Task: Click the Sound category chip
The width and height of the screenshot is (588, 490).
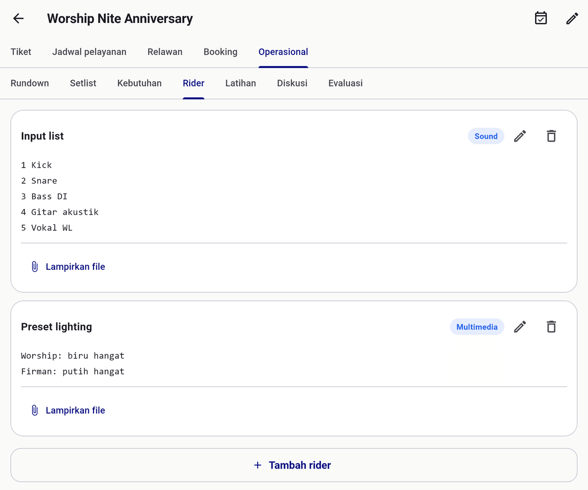Action: coord(486,136)
